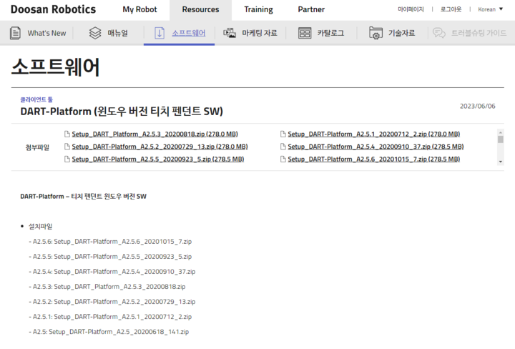Click file icon beside A2.5.5_20200923_5 zip
515x349 pixels.
tap(67, 159)
